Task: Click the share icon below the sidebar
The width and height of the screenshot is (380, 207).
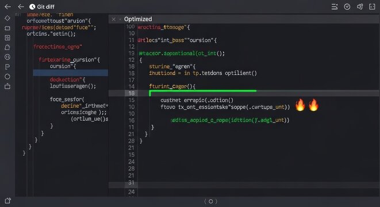Action: 7,201
